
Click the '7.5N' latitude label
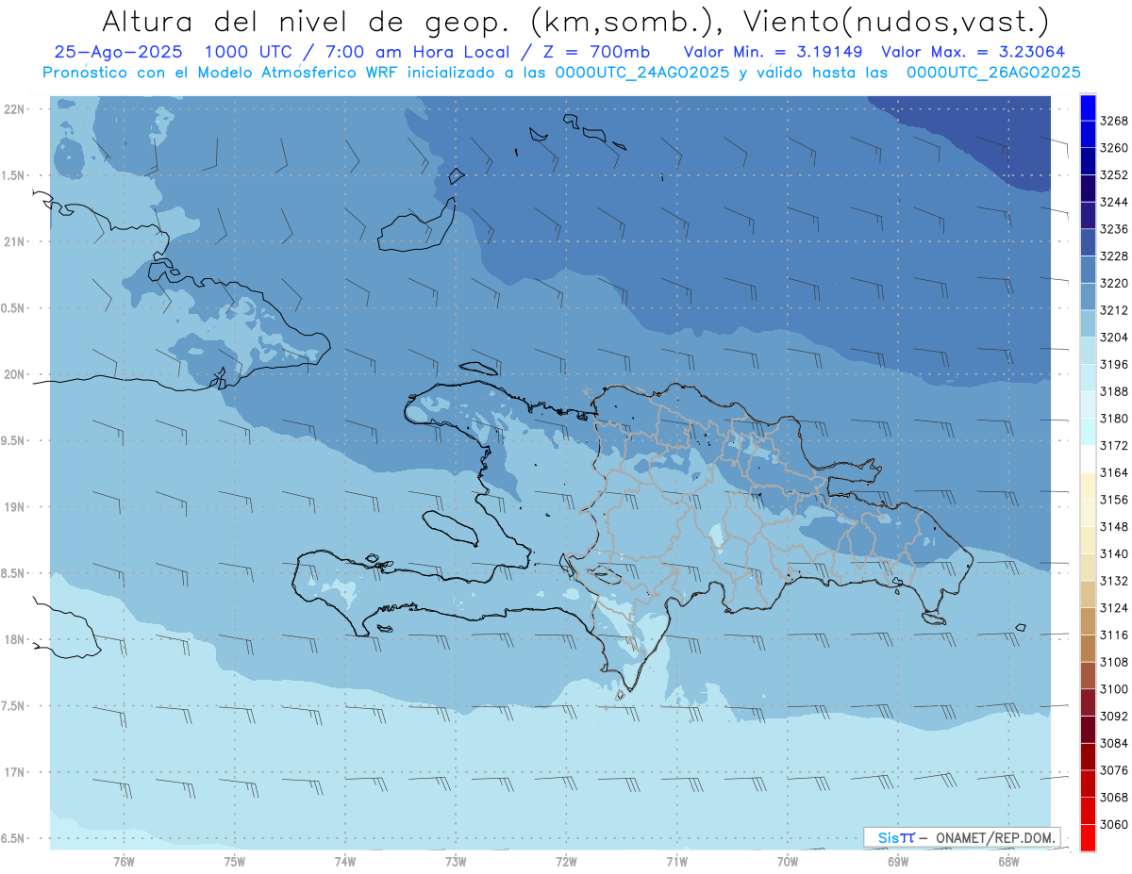12,706
